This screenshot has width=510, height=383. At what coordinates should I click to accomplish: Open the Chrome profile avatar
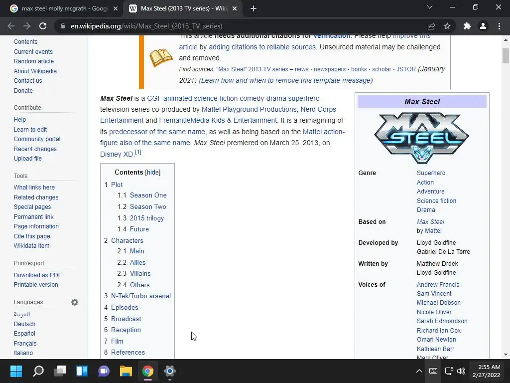click(483, 26)
